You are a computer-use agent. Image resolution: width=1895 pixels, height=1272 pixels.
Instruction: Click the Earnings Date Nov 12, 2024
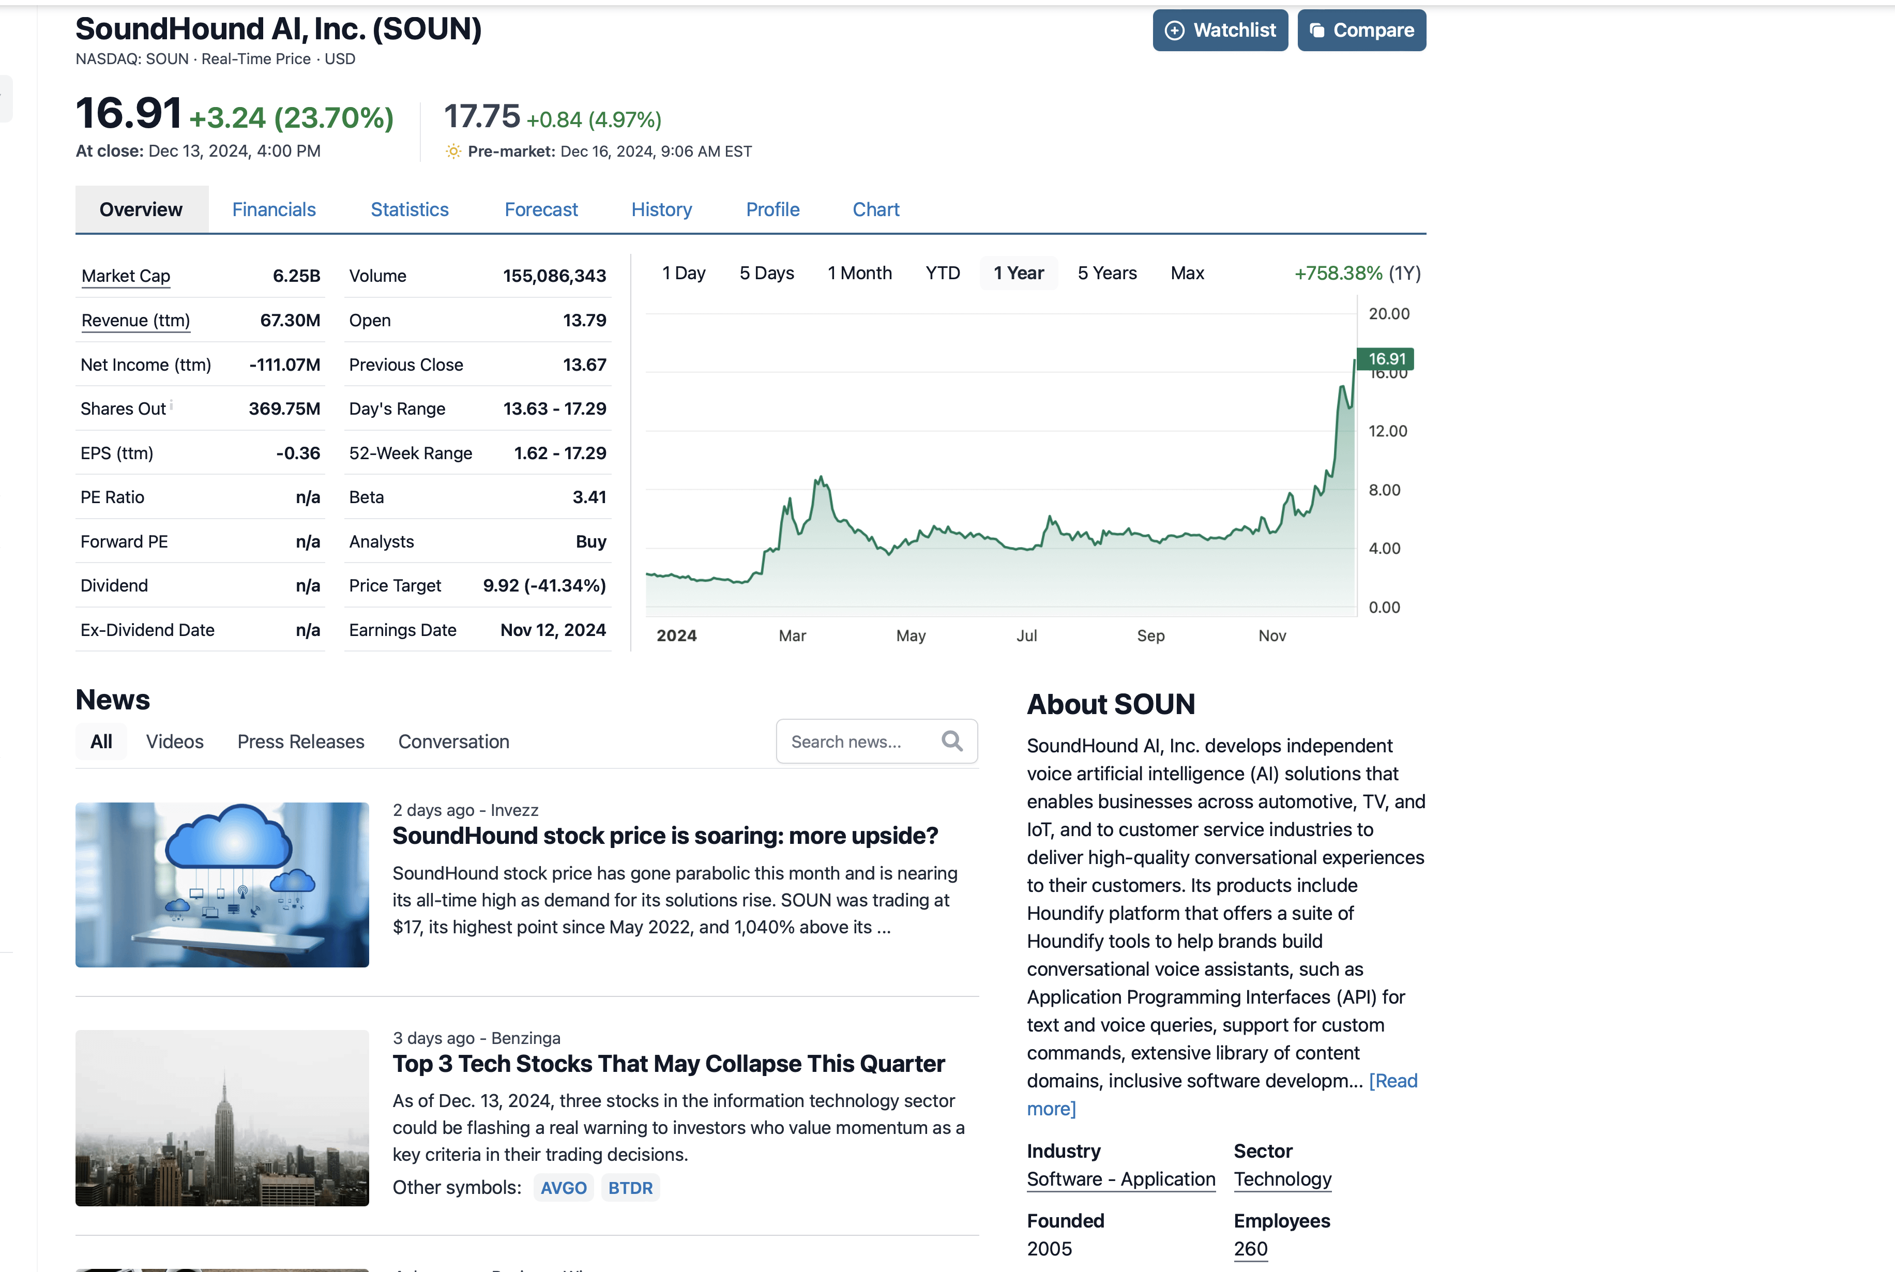pyautogui.click(x=553, y=630)
